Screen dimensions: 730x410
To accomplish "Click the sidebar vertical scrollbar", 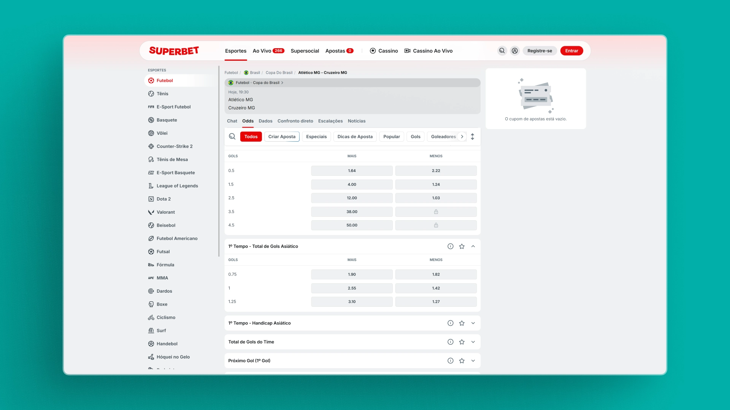I will click(x=219, y=161).
